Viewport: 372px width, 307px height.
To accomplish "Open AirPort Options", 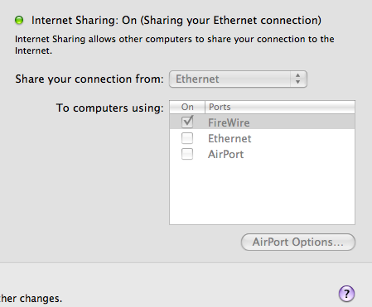I will coord(298,242).
